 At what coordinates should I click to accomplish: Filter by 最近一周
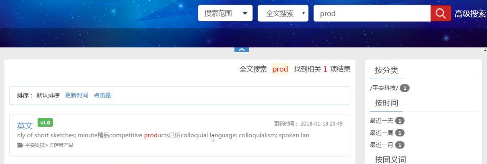(381, 133)
